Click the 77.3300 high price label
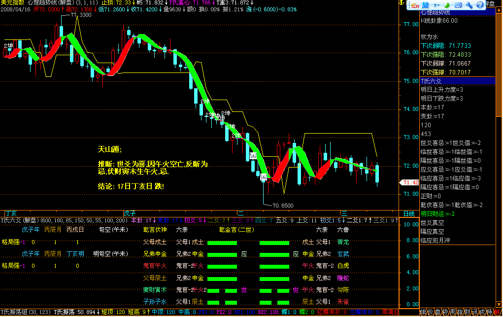This screenshot has width=503, height=317. pos(81,15)
